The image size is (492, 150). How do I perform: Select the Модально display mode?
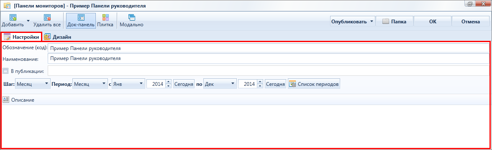click(x=132, y=21)
